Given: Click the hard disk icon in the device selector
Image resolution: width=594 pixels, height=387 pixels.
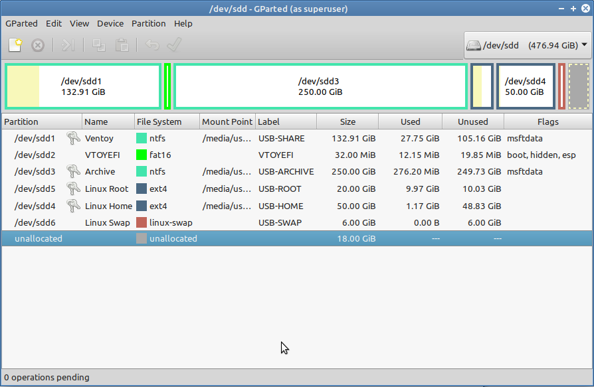Looking at the screenshot, I should click(474, 45).
